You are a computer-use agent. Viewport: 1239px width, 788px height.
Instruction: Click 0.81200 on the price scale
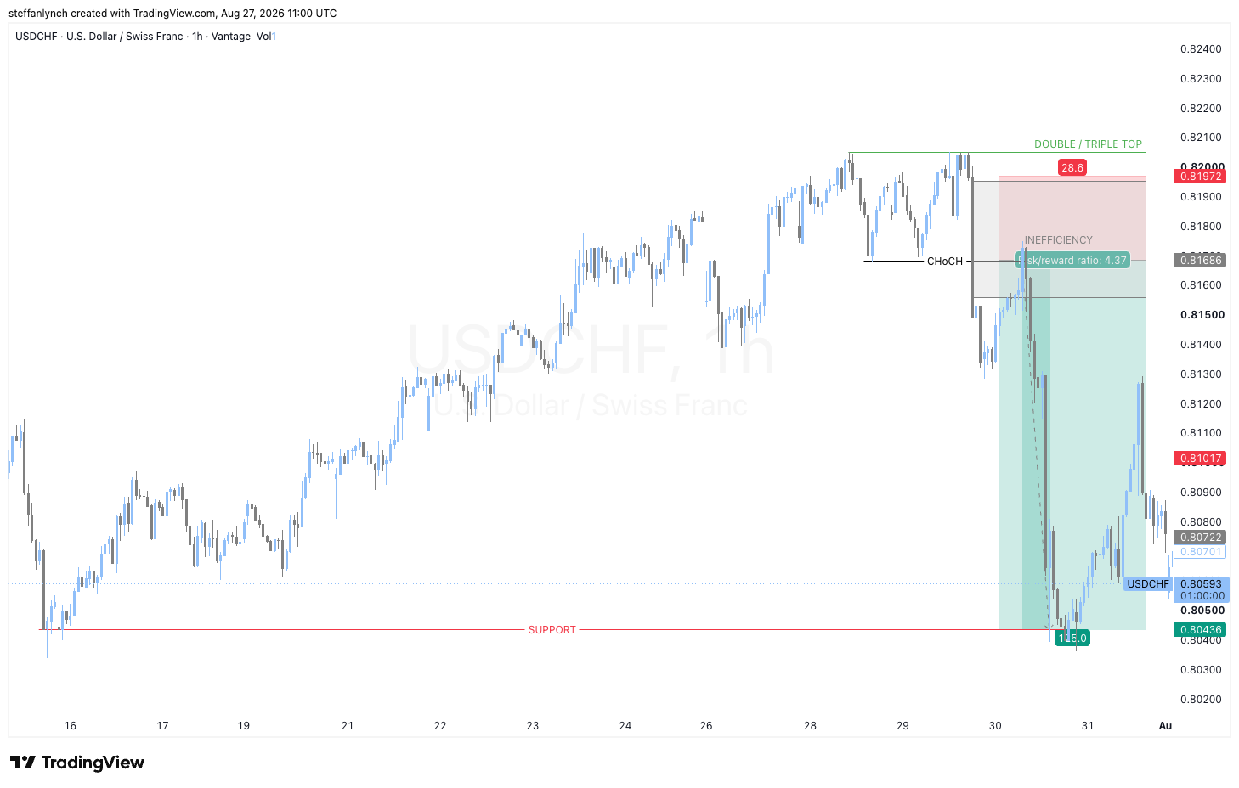pos(1201,404)
